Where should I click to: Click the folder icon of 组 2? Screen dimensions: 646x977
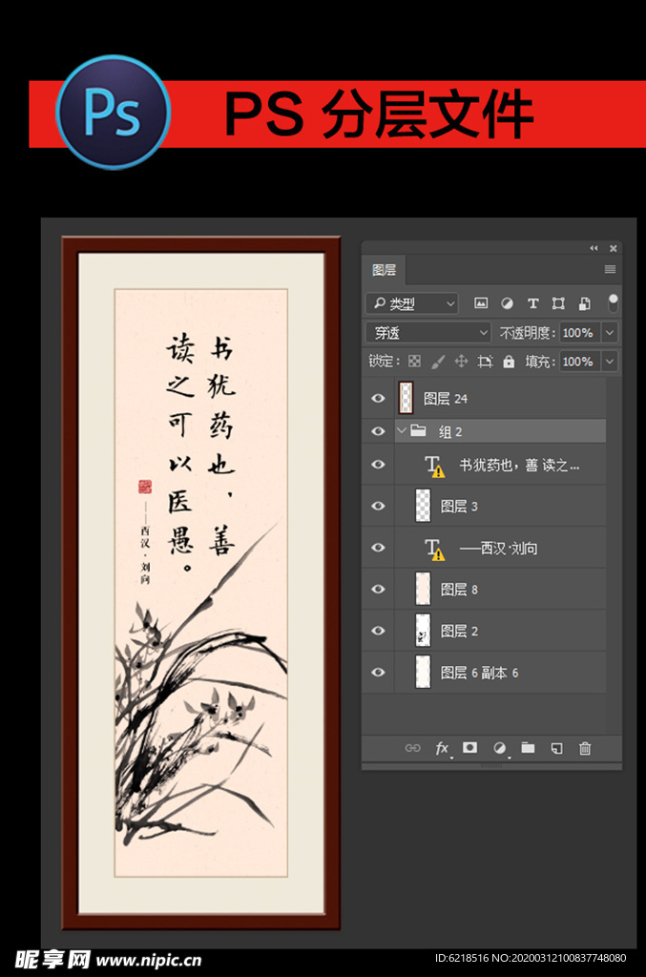pyautogui.click(x=418, y=430)
